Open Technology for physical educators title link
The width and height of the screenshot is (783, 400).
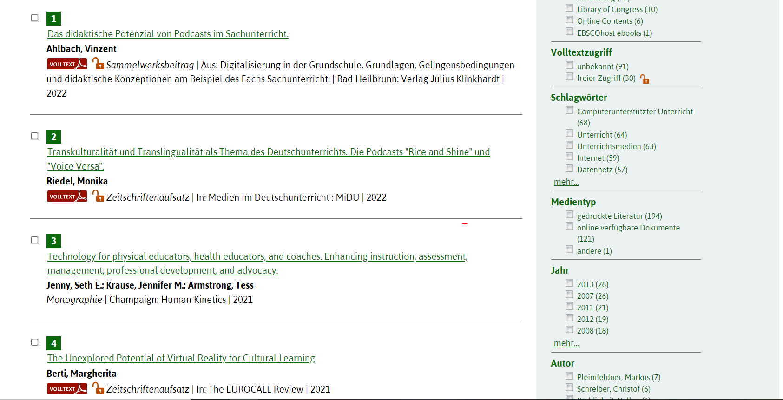[257, 256]
